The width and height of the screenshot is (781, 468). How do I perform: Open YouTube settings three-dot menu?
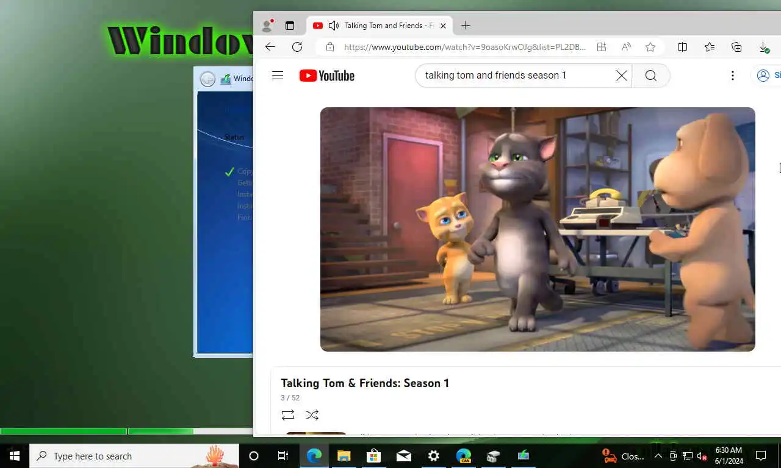[x=733, y=76]
